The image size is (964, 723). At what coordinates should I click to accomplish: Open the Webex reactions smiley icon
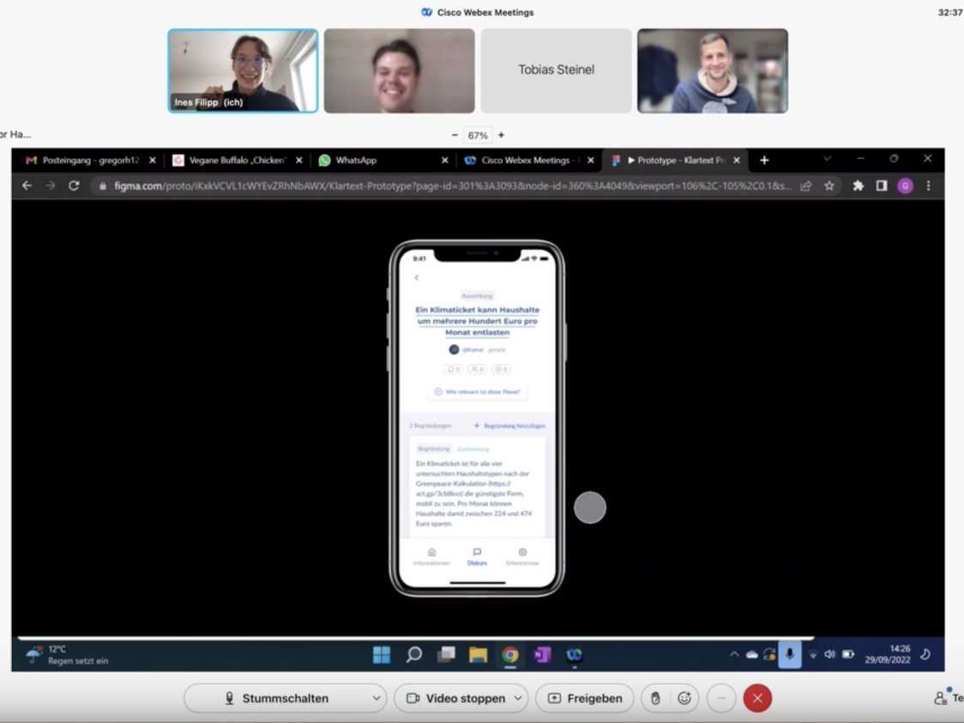[684, 698]
